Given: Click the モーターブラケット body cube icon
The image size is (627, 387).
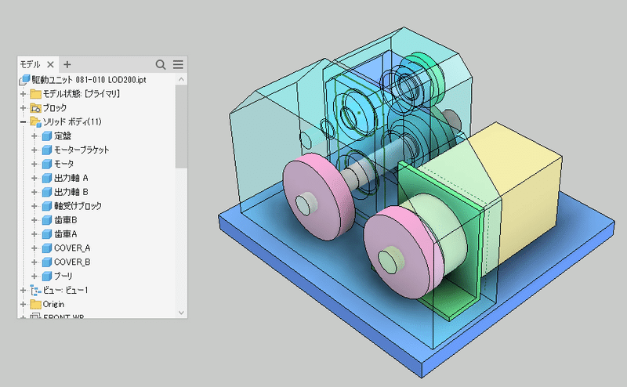Looking at the screenshot, I should [x=47, y=150].
